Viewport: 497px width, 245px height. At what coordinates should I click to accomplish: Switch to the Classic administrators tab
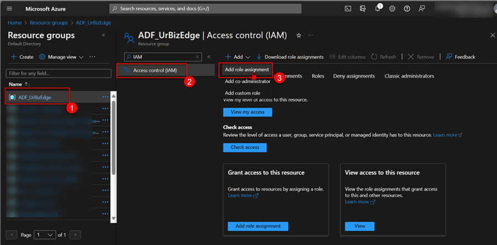coord(409,76)
